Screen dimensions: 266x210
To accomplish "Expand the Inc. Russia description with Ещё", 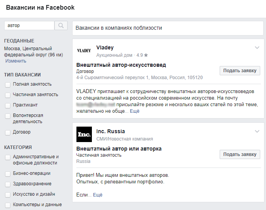I will (x=98, y=195).
